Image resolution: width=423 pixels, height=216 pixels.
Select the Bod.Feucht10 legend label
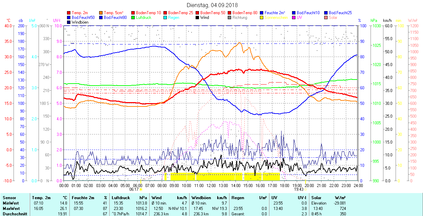308,13
